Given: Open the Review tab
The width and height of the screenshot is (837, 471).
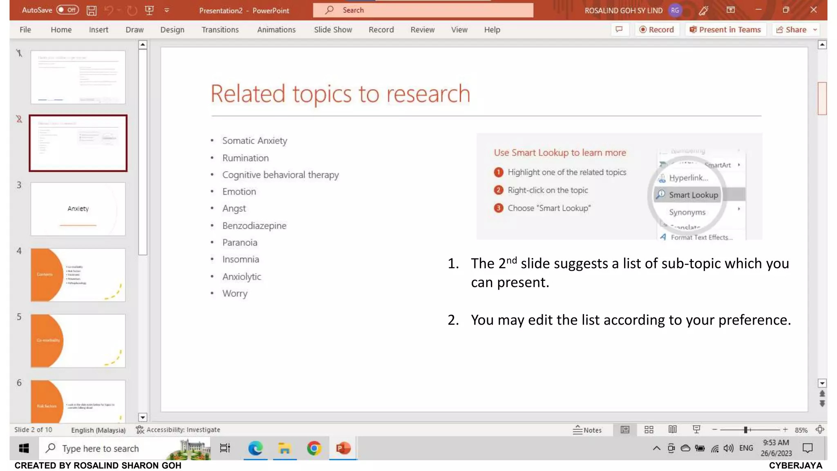Looking at the screenshot, I should click(423, 29).
